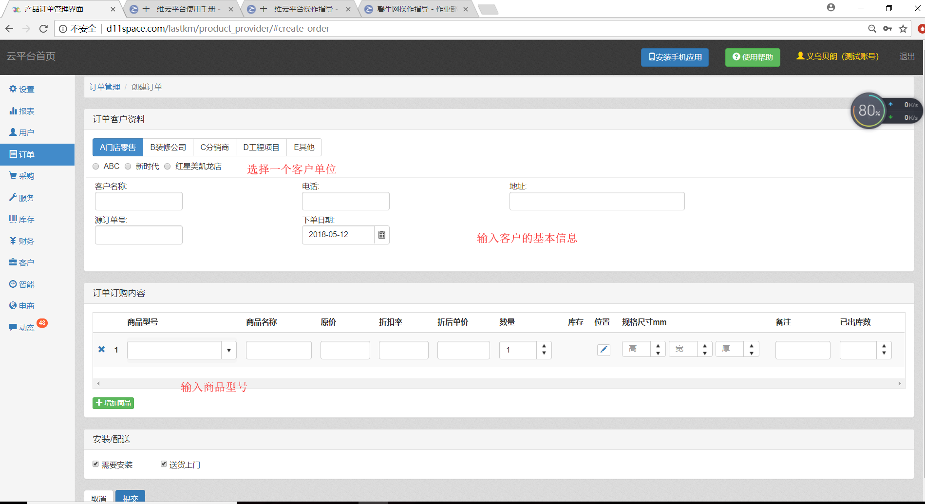Open saved password key icon
The image size is (925, 504).
887,29
